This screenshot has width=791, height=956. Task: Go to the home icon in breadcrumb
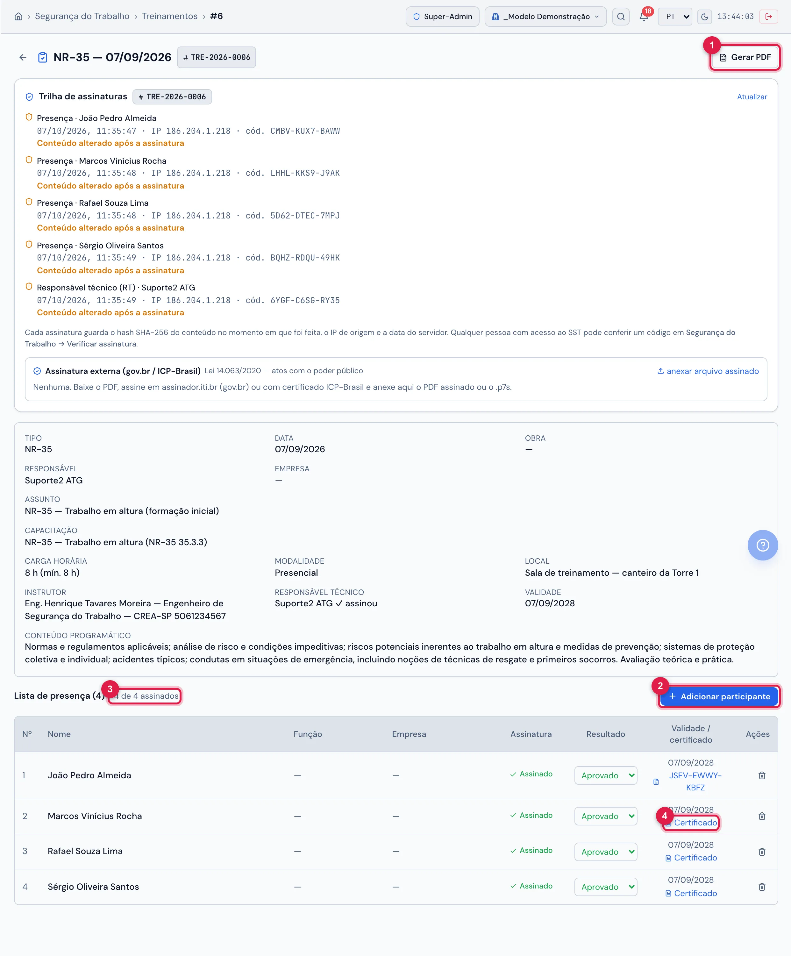point(18,16)
